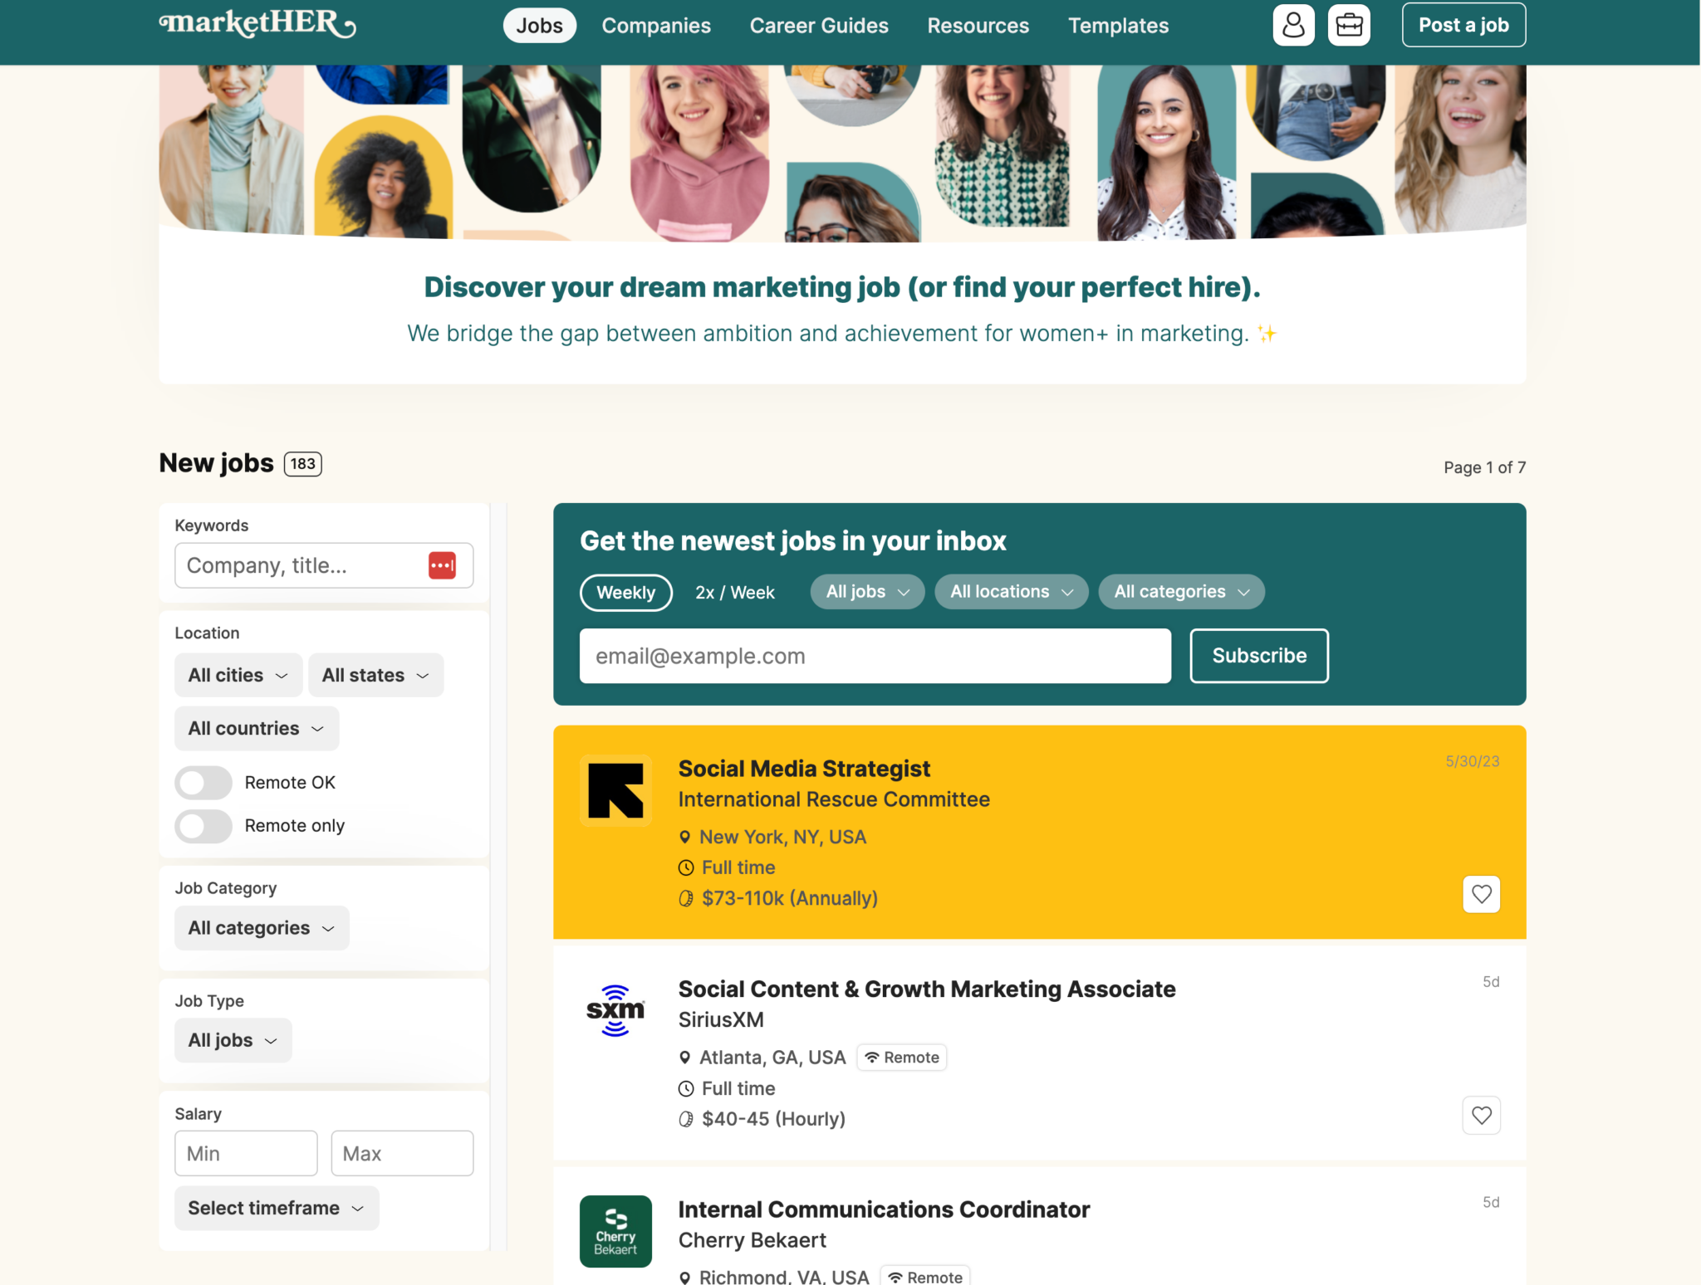Screen dimensions: 1701x1285
Task: Click the marketHER logo
Action: [x=257, y=24]
